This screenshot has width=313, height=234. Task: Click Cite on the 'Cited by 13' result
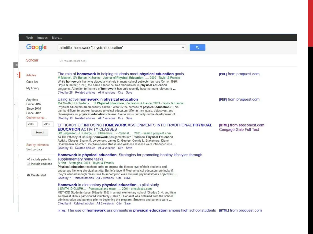[x=120, y=148]
